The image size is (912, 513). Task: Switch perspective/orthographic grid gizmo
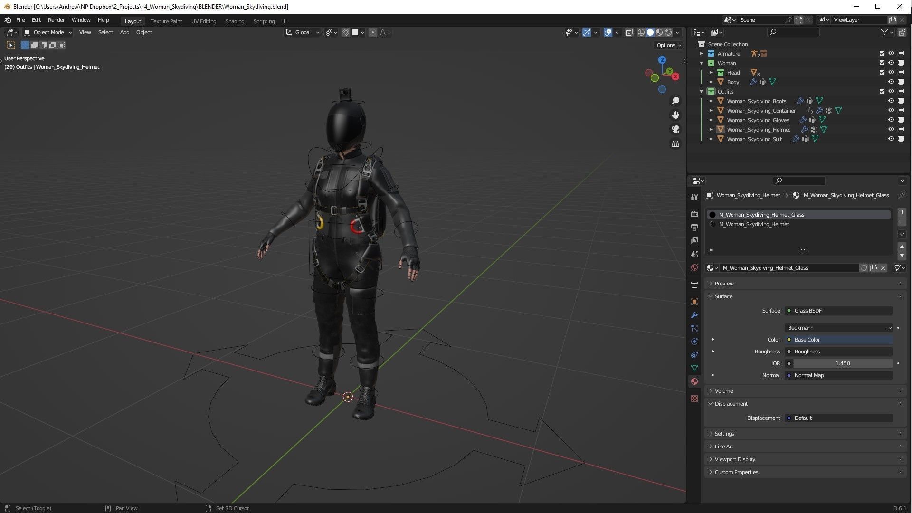[675, 143]
